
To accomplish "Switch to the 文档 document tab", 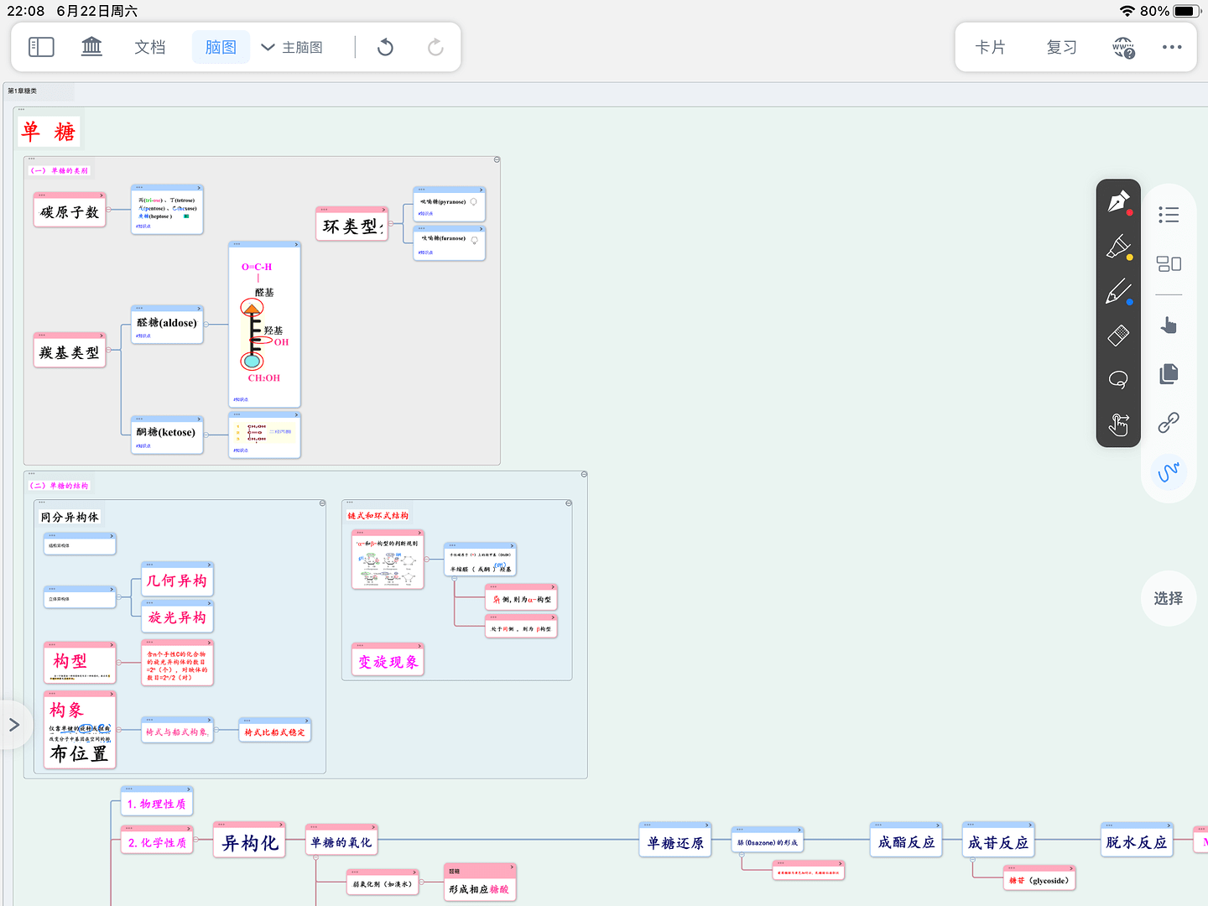I will click(150, 47).
